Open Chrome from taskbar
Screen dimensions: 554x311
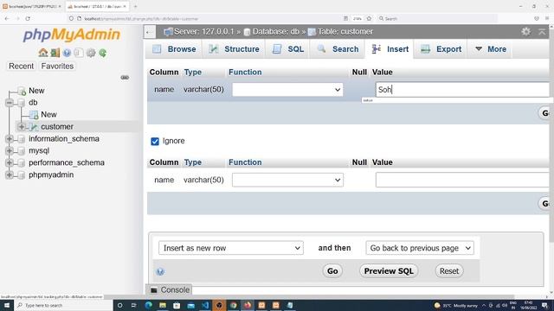pyautogui.click(x=233, y=305)
